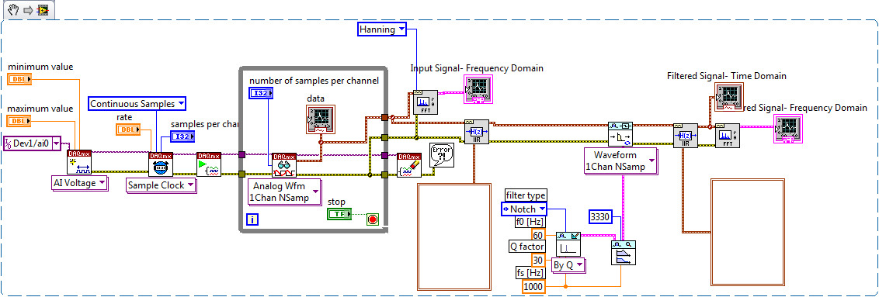Image resolution: width=879 pixels, height=297 pixels.
Task: Select the filter analysis node next to 3330
Action: (x=624, y=253)
